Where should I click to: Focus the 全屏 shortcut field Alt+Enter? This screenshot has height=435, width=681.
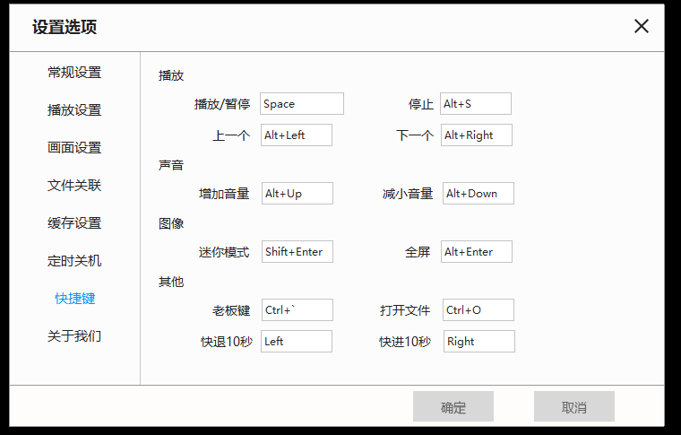pos(476,251)
